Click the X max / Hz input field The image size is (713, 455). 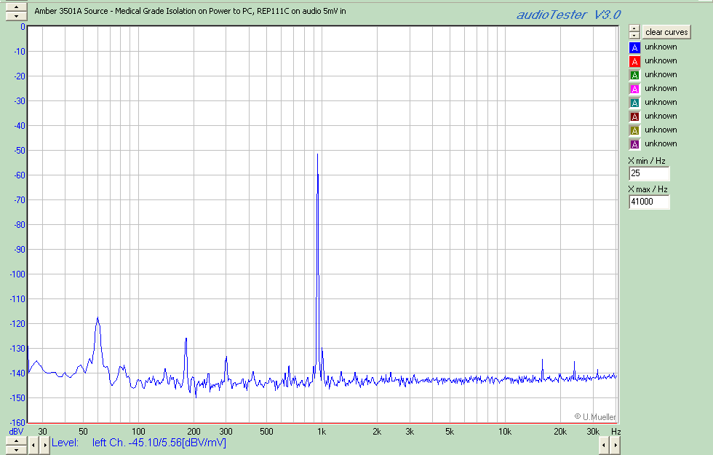pos(649,202)
